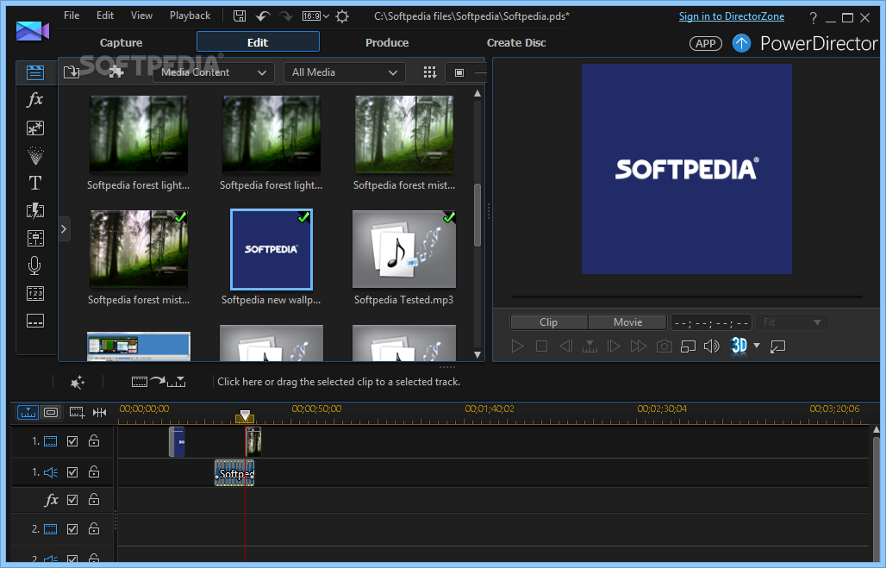Click the timeline playhead marker
This screenshot has width=886, height=568.
(245, 416)
